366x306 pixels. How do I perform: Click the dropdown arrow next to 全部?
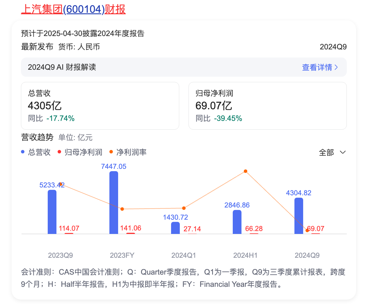coord(343,152)
